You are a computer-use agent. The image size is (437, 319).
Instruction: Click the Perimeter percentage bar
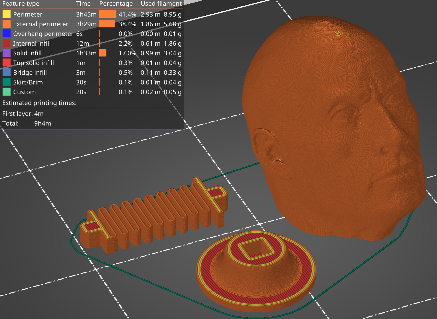108,14
